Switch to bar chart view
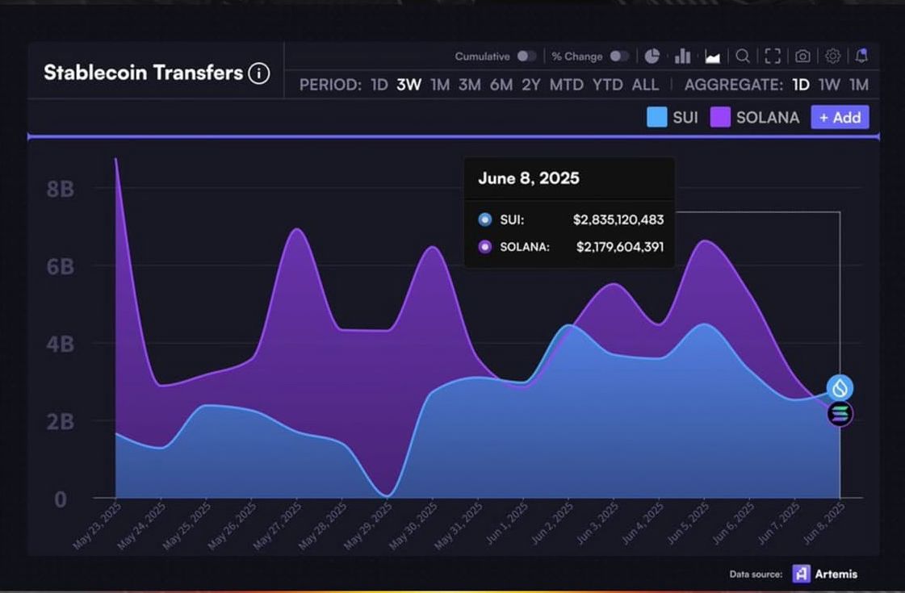The height and width of the screenshot is (593, 905). (682, 56)
